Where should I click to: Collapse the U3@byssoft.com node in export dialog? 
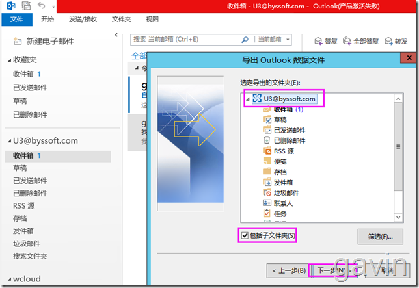coord(248,99)
